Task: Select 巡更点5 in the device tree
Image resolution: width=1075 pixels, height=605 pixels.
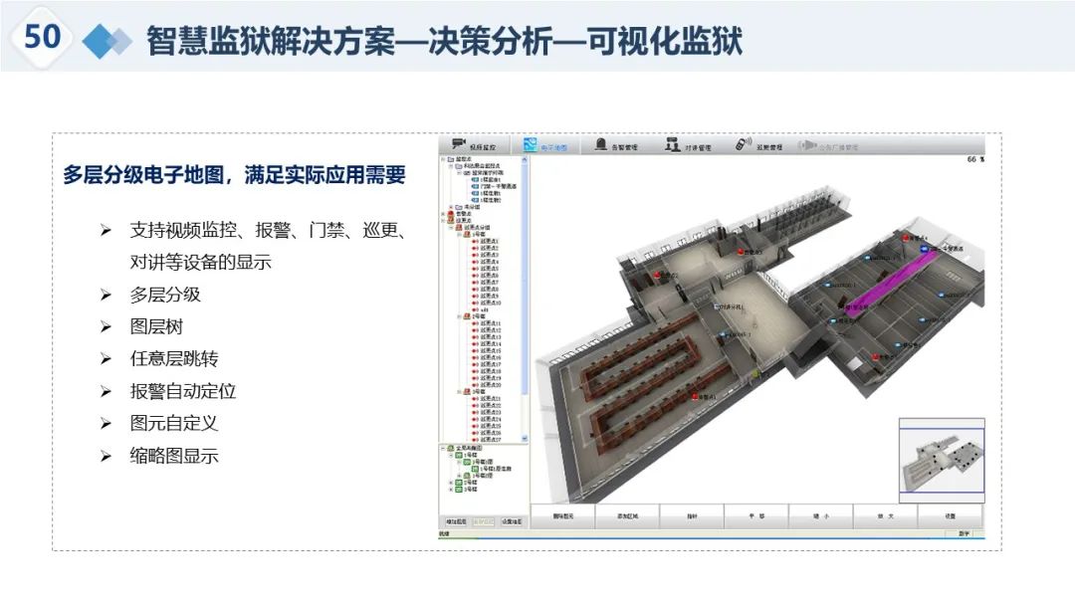Action: click(x=490, y=269)
